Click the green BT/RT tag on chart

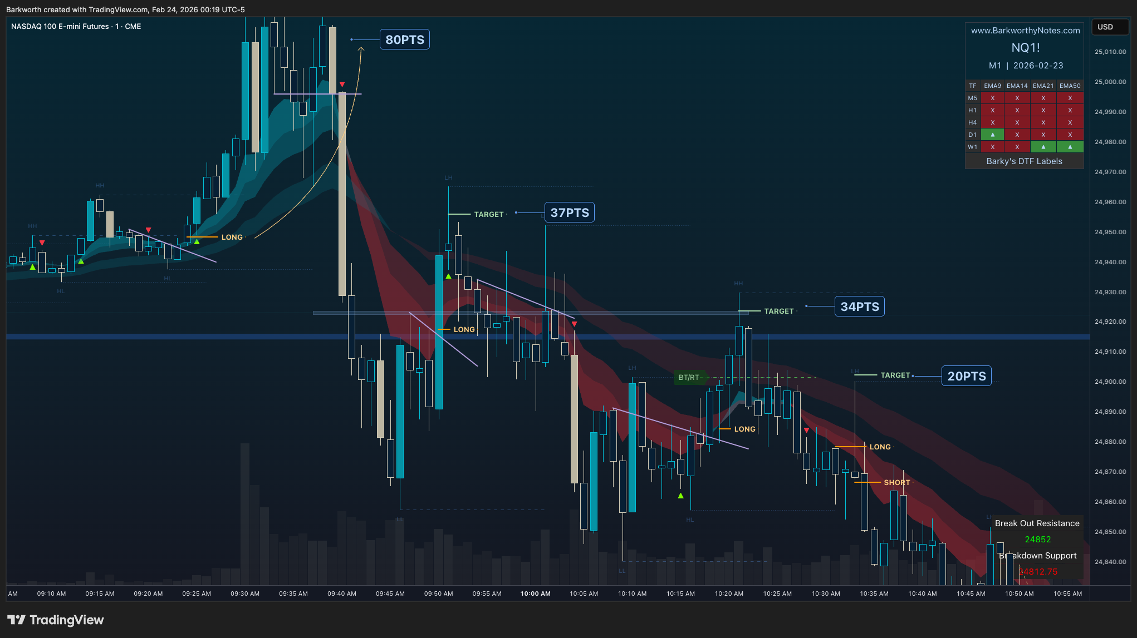pos(689,377)
